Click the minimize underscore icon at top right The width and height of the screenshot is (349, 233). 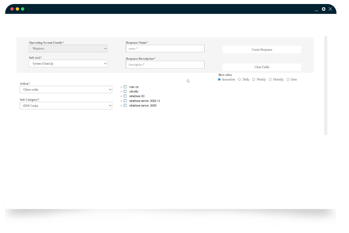[x=316, y=10]
